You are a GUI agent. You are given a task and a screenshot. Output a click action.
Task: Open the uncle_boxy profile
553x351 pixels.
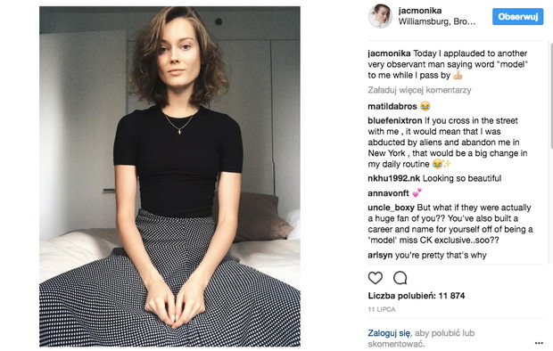click(x=392, y=208)
